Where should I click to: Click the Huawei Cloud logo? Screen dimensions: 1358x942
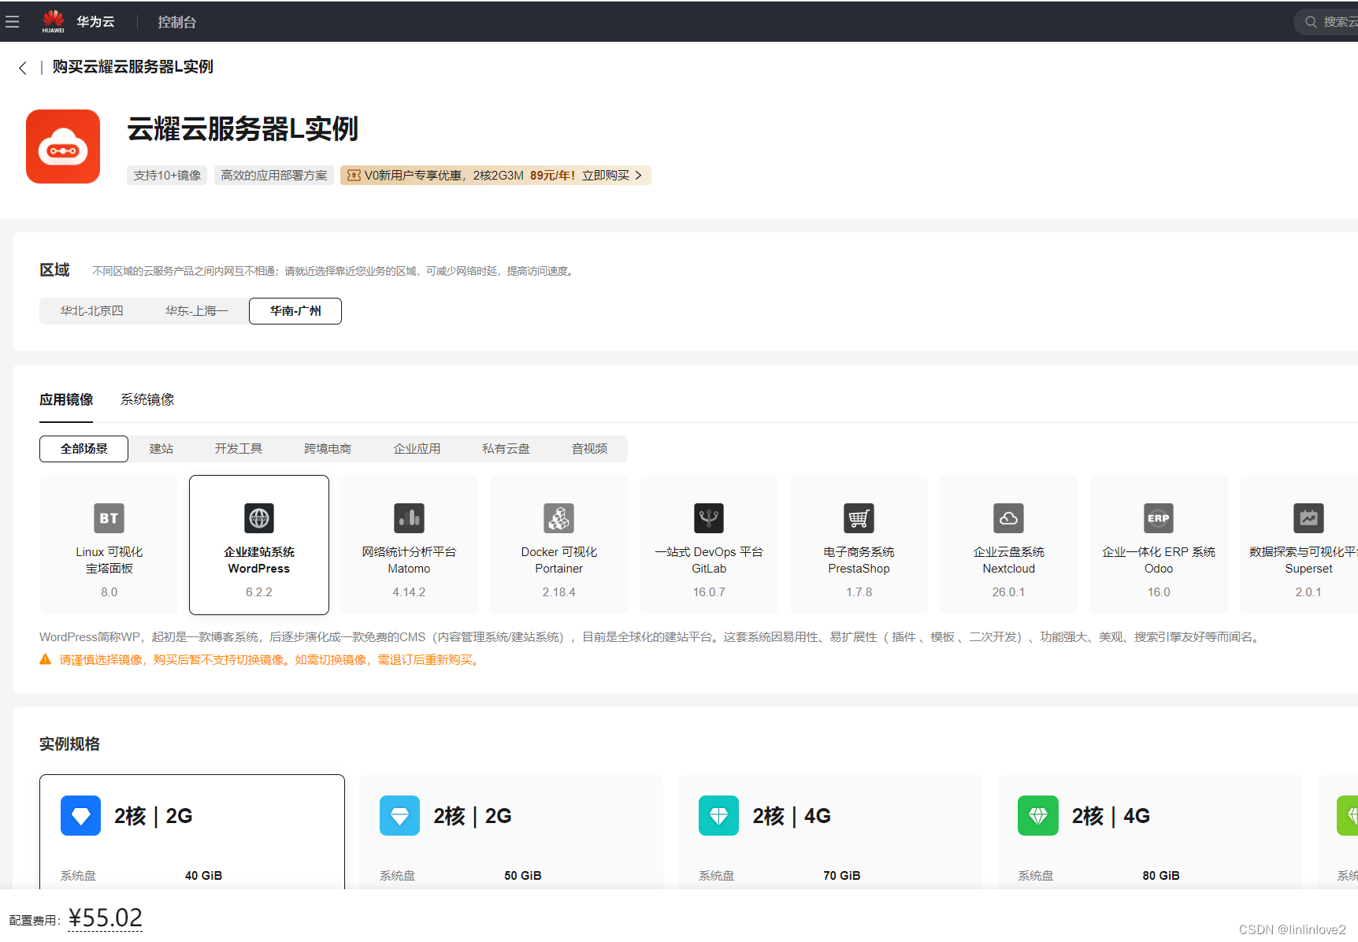[x=53, y=21]
